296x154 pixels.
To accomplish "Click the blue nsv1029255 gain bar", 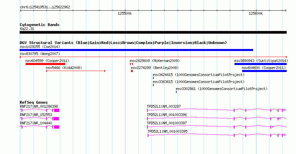I will (136, 50).
